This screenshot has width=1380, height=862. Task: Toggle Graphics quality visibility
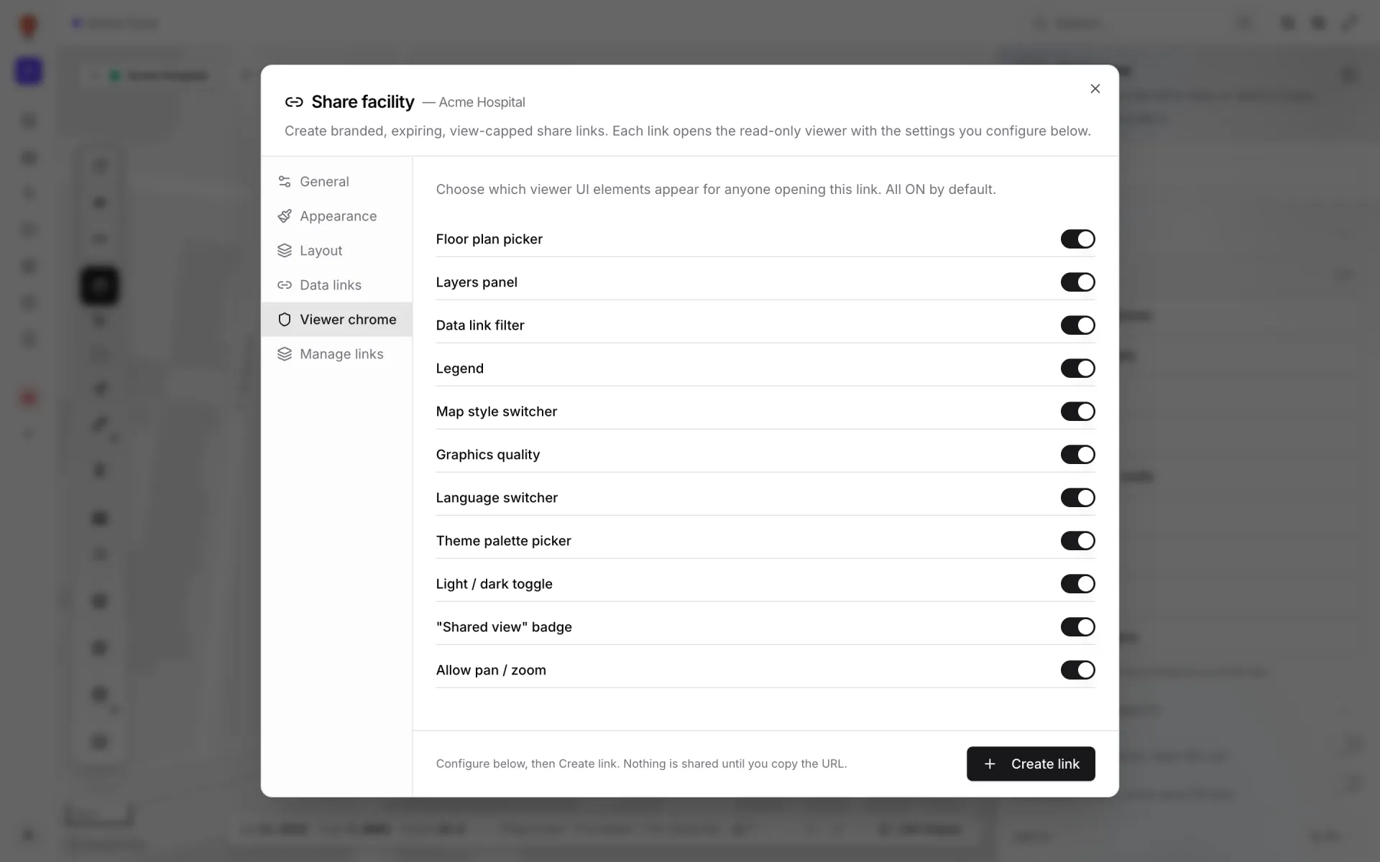click(x=1077, y=455)
